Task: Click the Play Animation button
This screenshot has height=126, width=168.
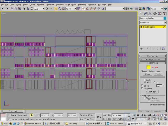Action: (x=141, y=115)
